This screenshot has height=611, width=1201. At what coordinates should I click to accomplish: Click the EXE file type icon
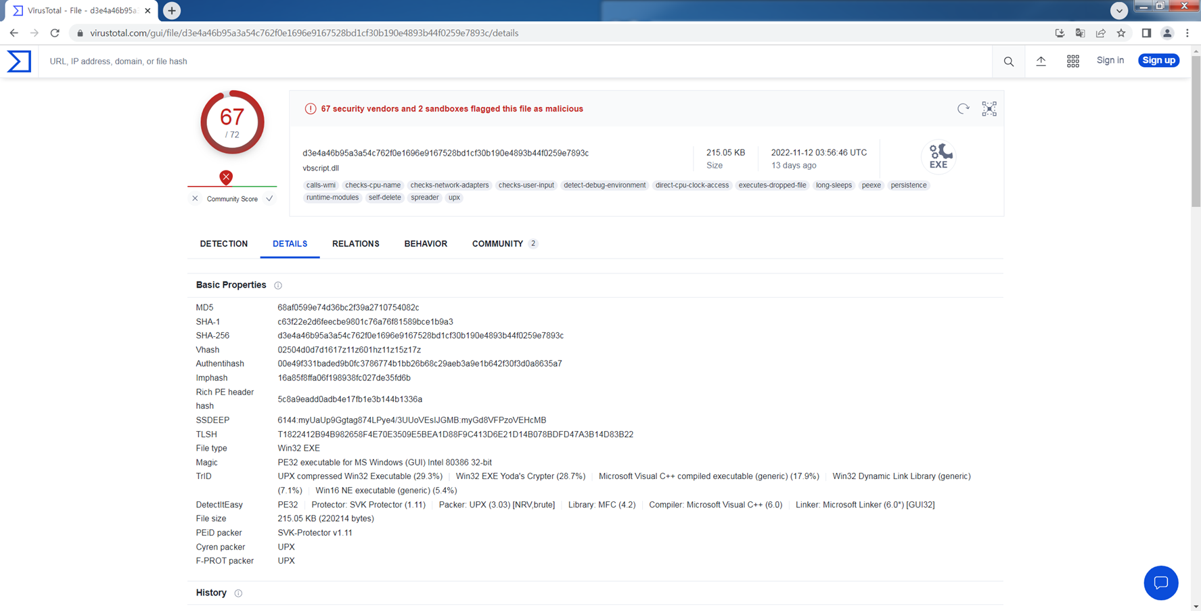pyautogui.click(x=938, y=156)
